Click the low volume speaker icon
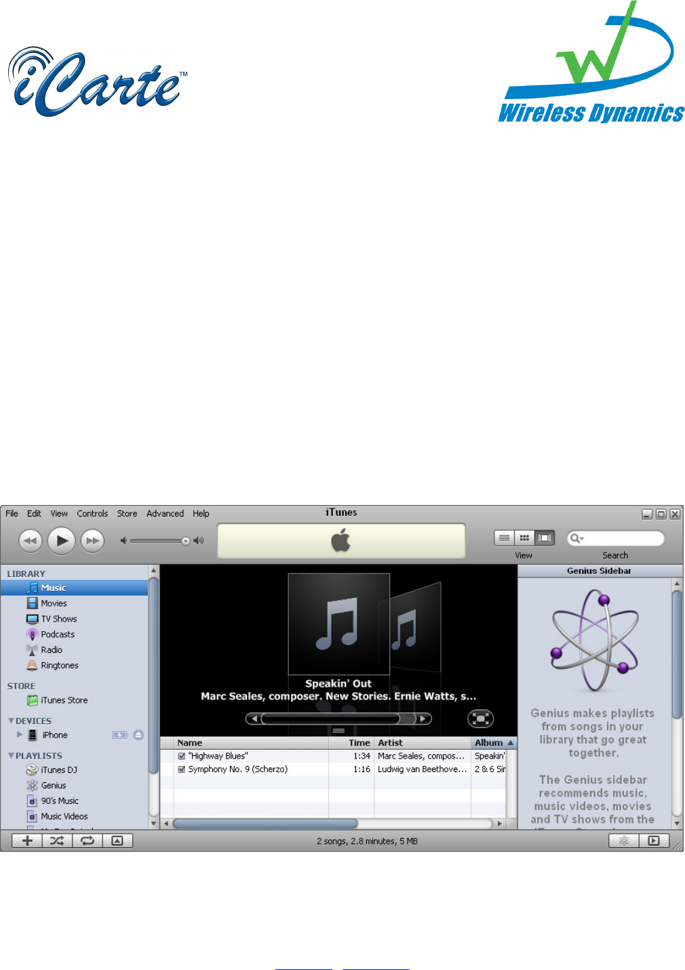 click(x=123, y=541)
